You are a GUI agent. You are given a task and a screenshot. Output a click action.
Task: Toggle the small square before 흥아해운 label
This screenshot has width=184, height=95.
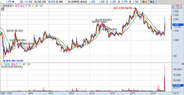click(x=2, y=6)
